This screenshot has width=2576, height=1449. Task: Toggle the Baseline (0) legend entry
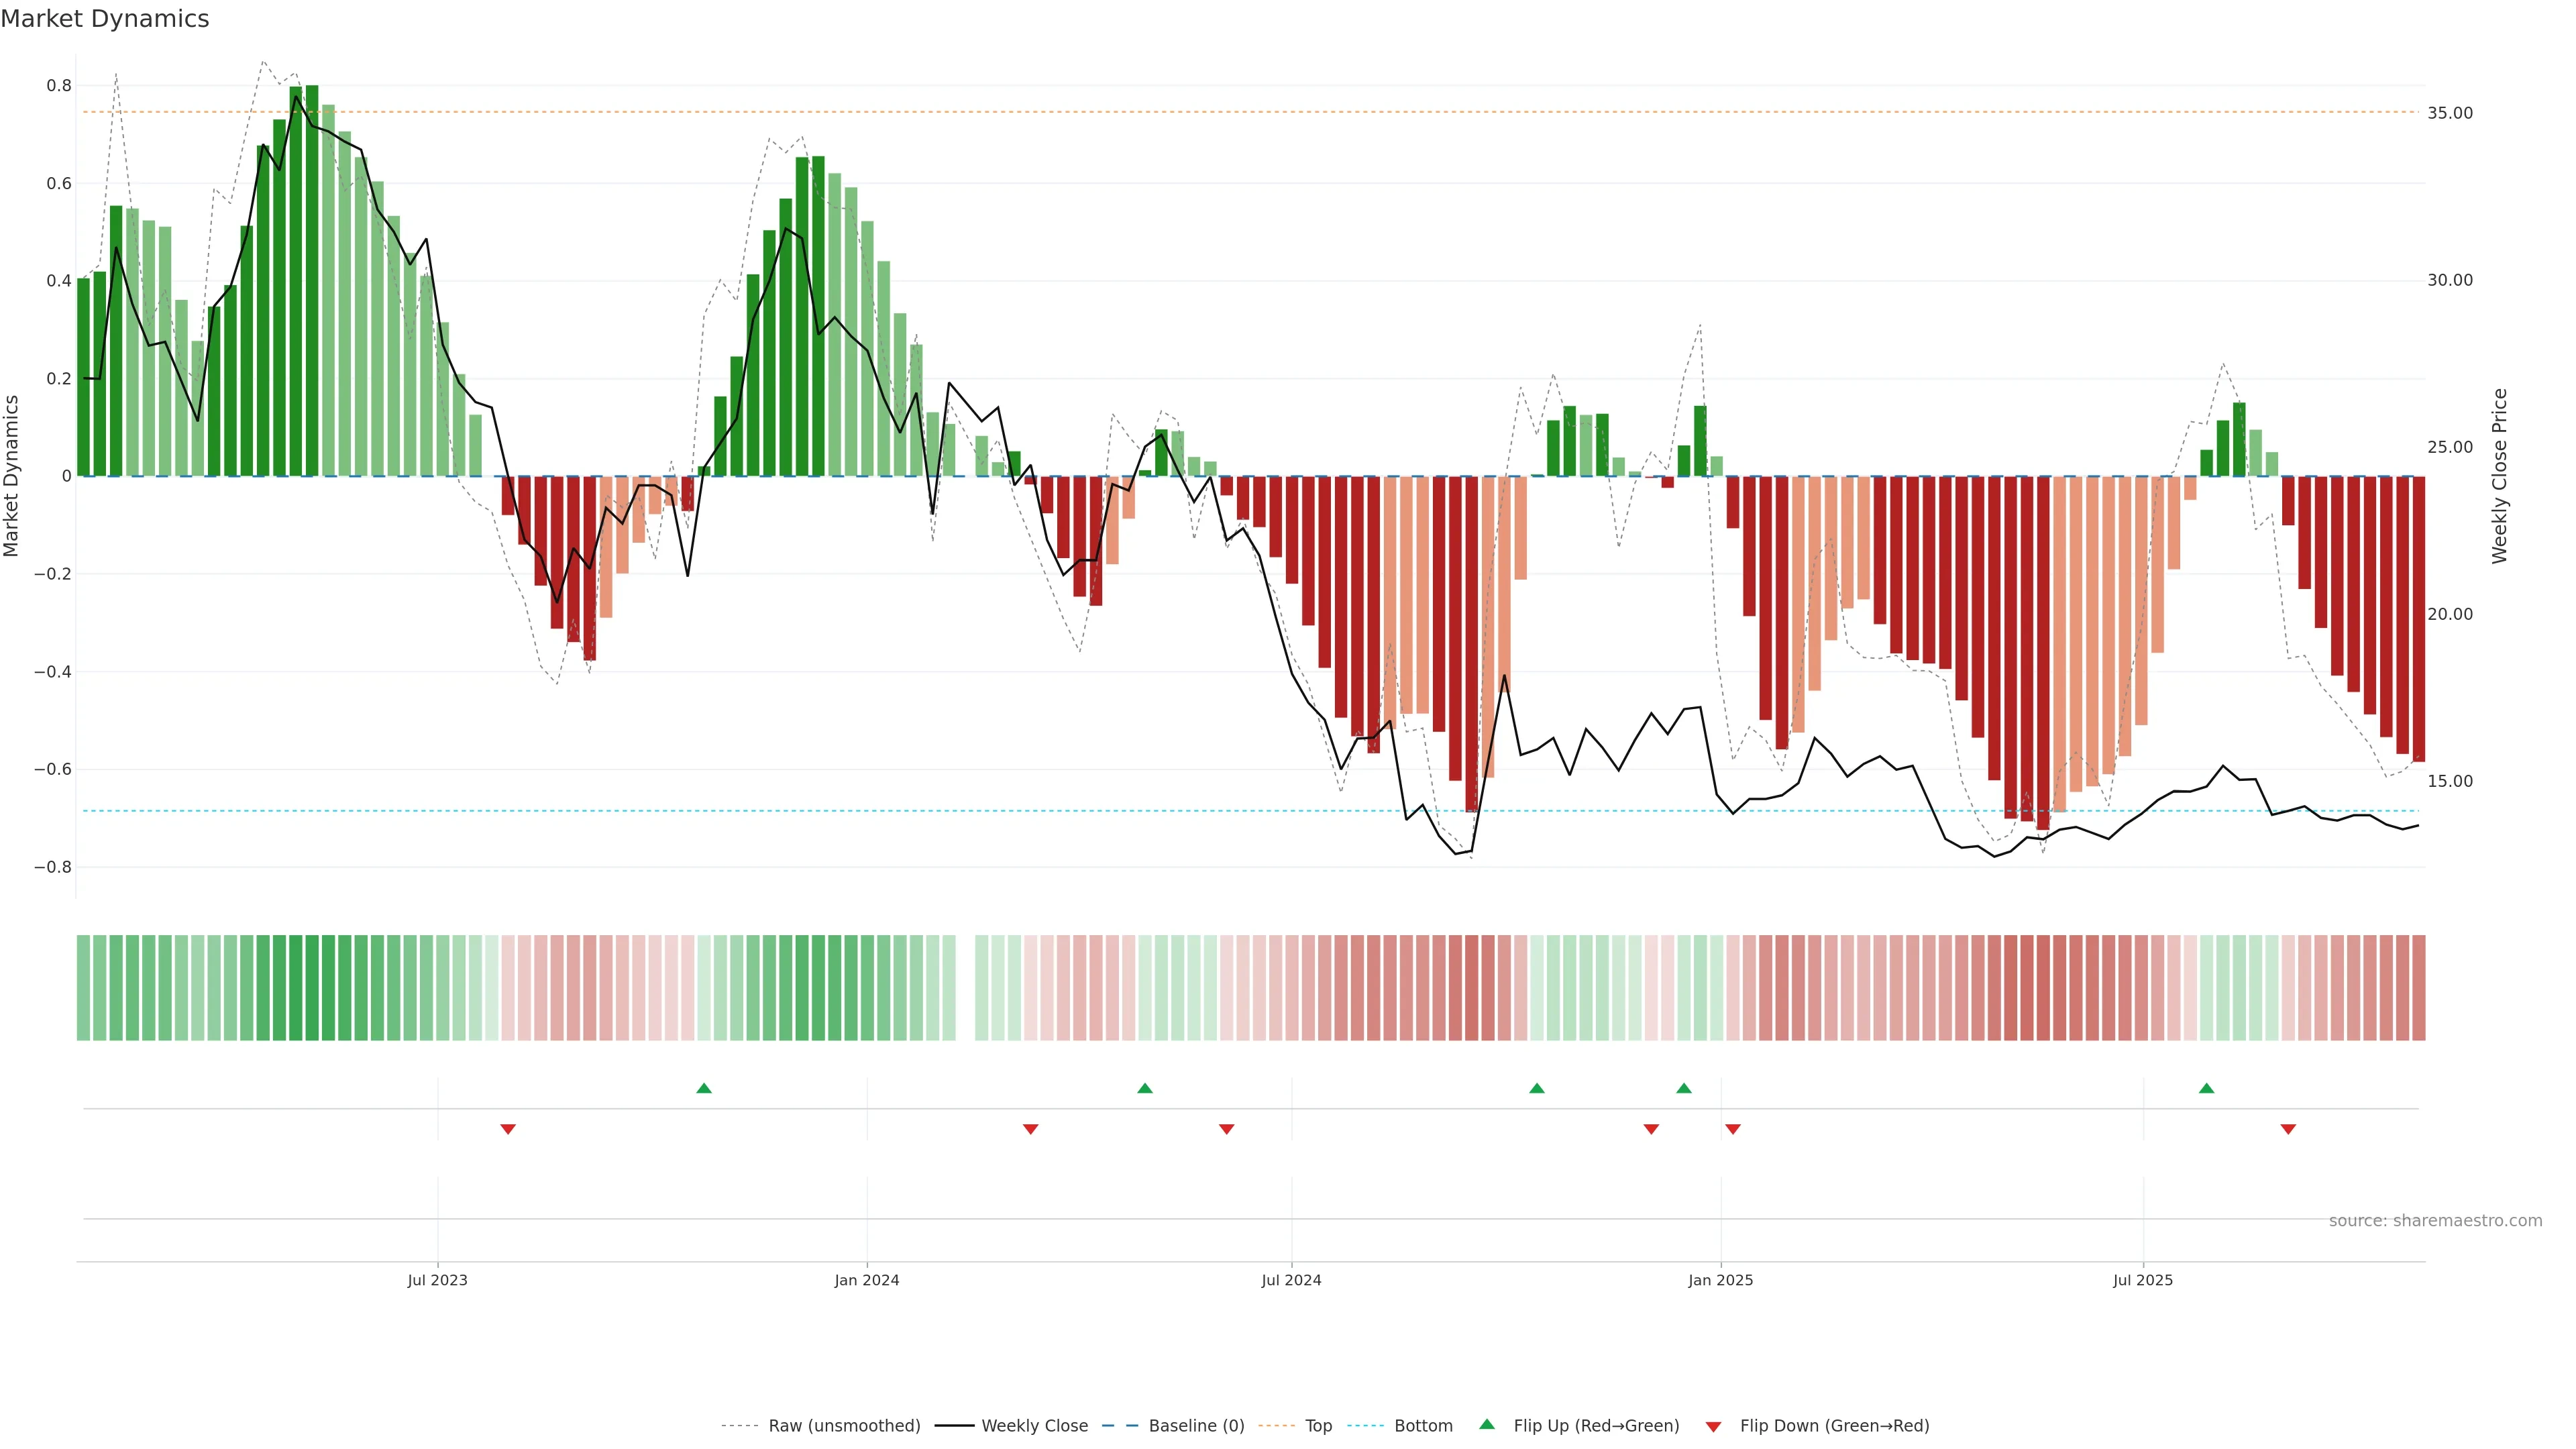(x=1196, y=1426)
